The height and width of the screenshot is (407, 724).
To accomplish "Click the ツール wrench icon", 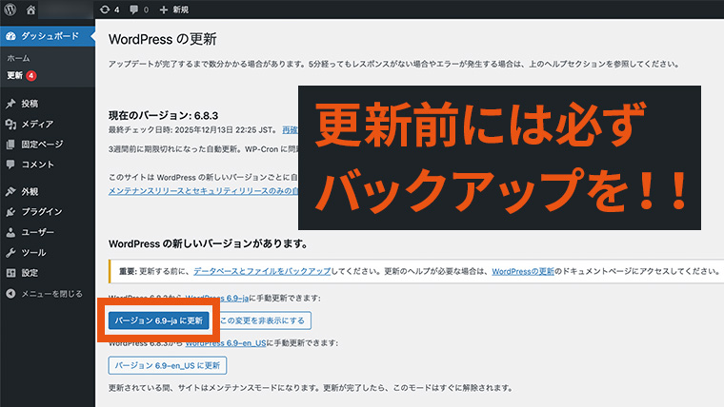I will coord(10,253).
